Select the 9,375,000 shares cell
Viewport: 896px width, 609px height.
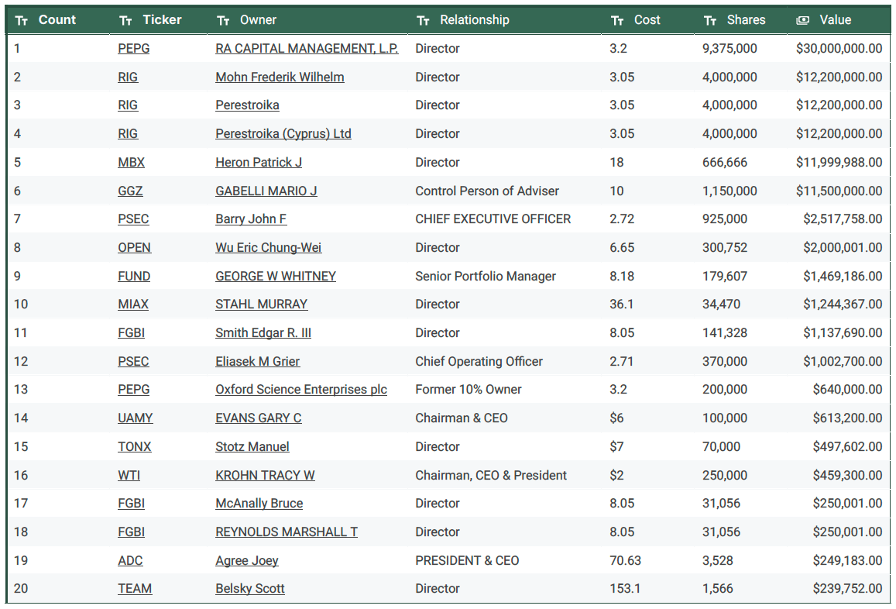pyautogui.click(x=730, y=49)
